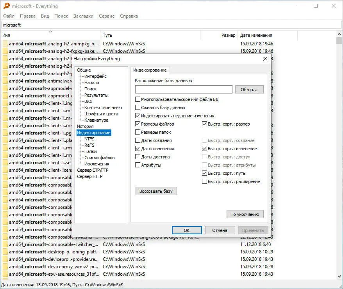Select История in settings tree
The height and width of the screenshot is (289, 343).
(x=85, y=126)
